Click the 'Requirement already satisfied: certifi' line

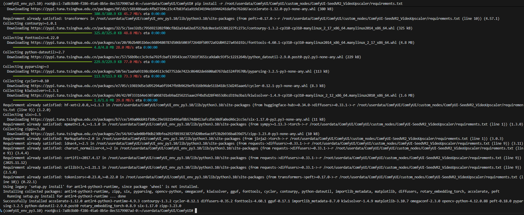(x=262, y=160)
